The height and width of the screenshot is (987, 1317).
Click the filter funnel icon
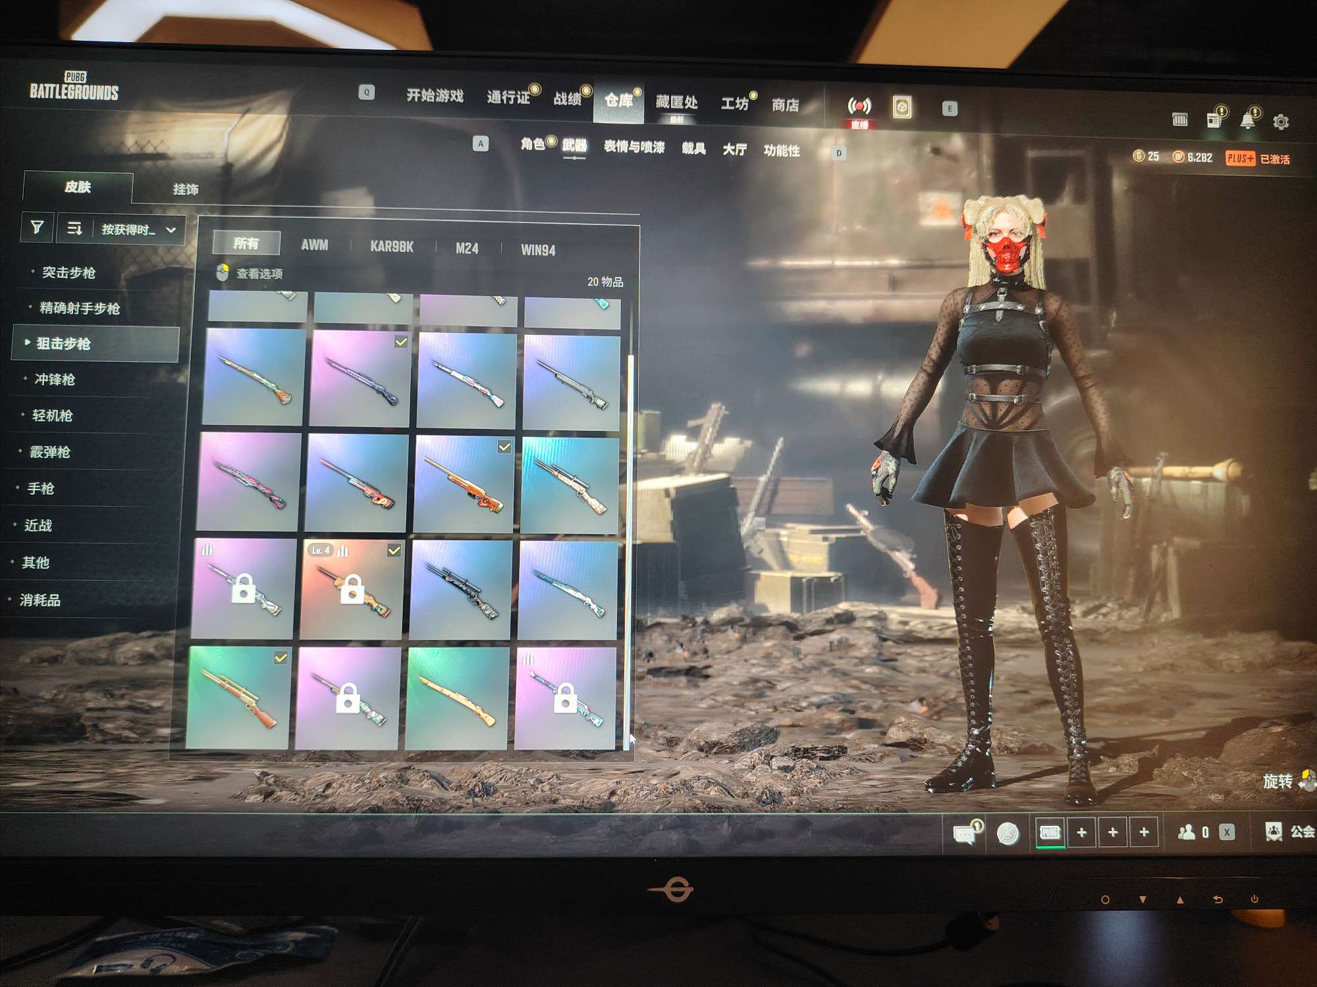coord(38,228)
